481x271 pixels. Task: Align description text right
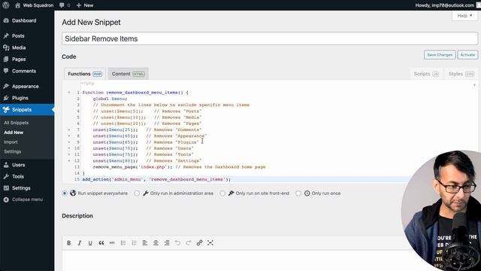tap(167, 242)
